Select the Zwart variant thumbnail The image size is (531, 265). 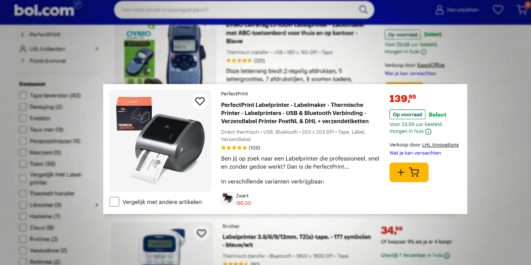228,199
